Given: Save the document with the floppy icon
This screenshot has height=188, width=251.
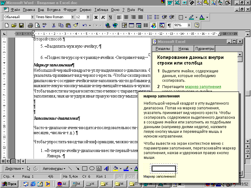Looking at the screenshot, I should pyautogui.click(x=21, y=25).
